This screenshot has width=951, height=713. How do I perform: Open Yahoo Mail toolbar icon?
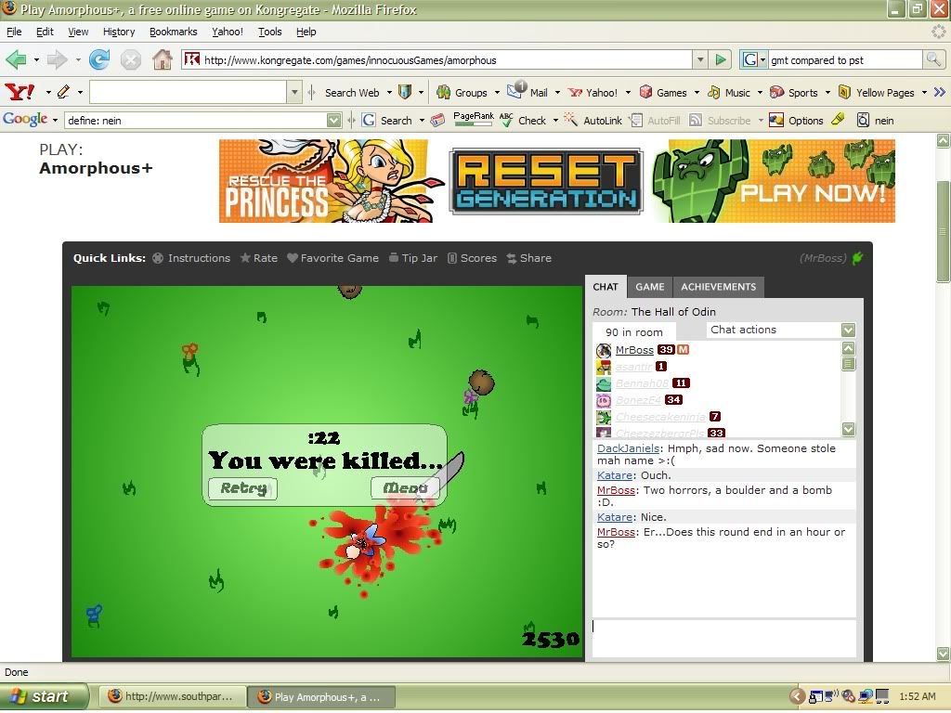528,92
